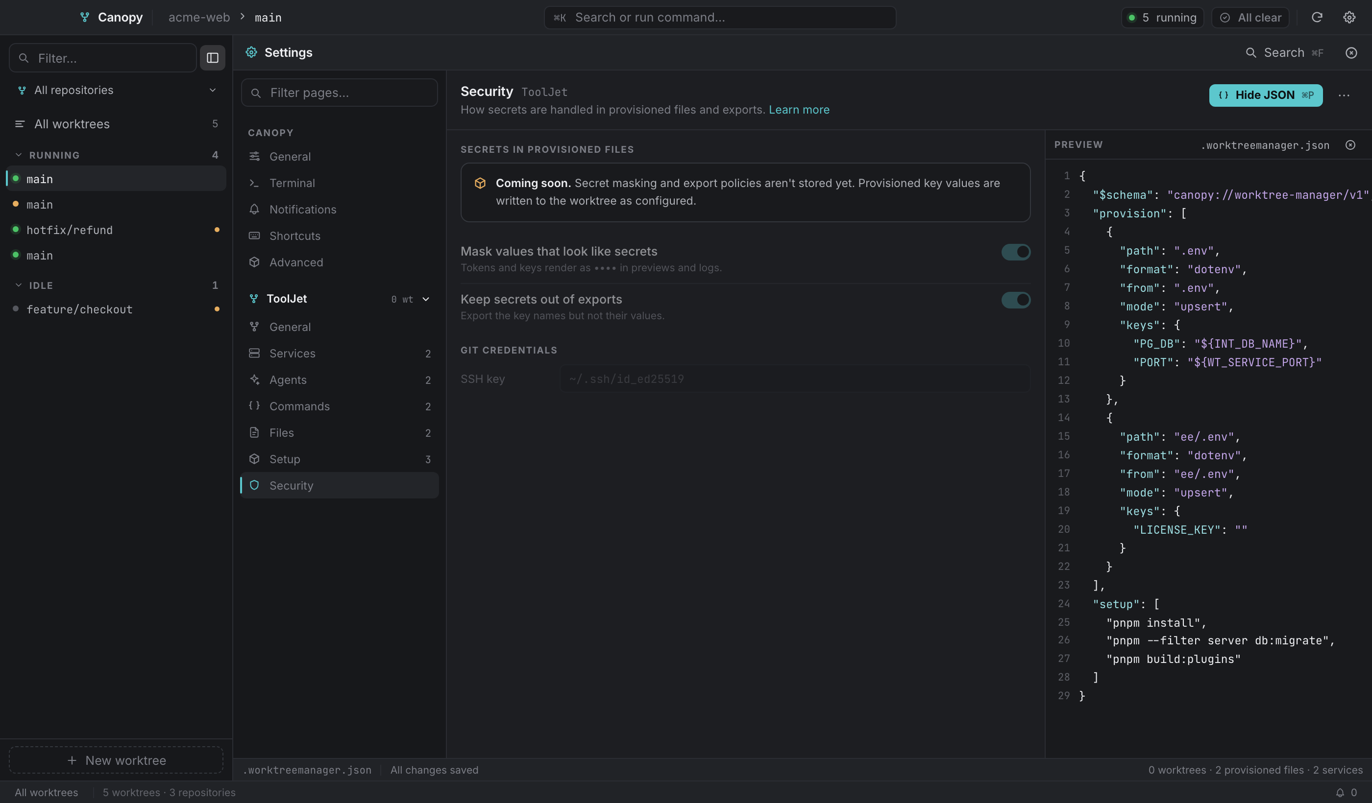Toggle Keep secrets out of exports

[x=1015, y=300]
